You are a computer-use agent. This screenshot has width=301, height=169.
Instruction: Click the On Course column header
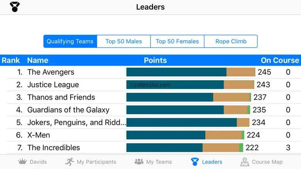280,60
